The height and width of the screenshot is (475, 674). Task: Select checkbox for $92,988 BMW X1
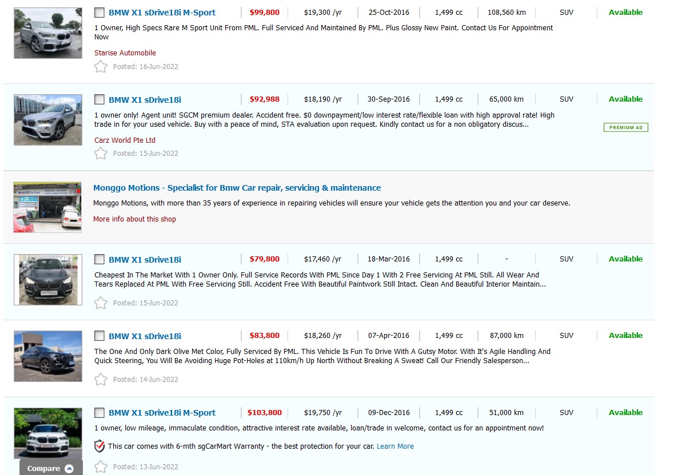[x=99, y=99]
